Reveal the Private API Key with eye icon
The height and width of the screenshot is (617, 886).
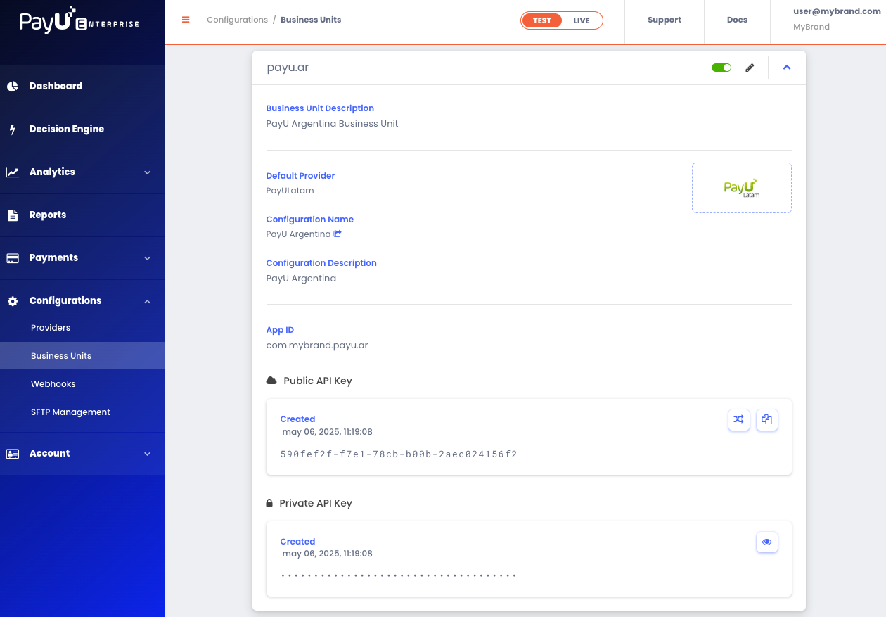(767, 542)
